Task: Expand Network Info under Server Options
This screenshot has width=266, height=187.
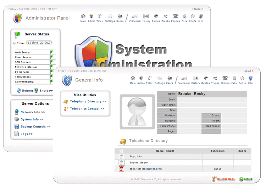Action: [32, 112]
